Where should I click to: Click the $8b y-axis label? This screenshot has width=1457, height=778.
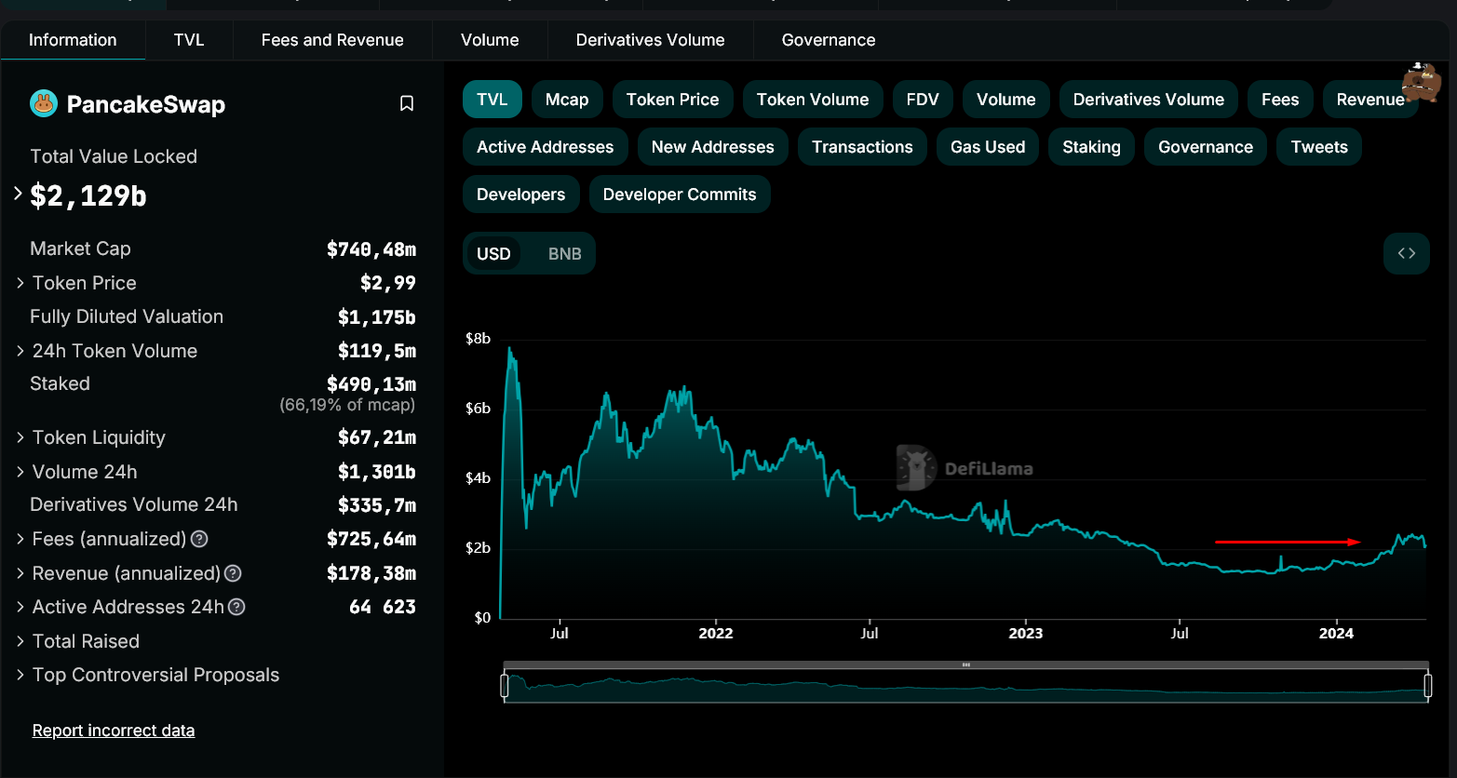pyautogui.click(x=478, y=338)
